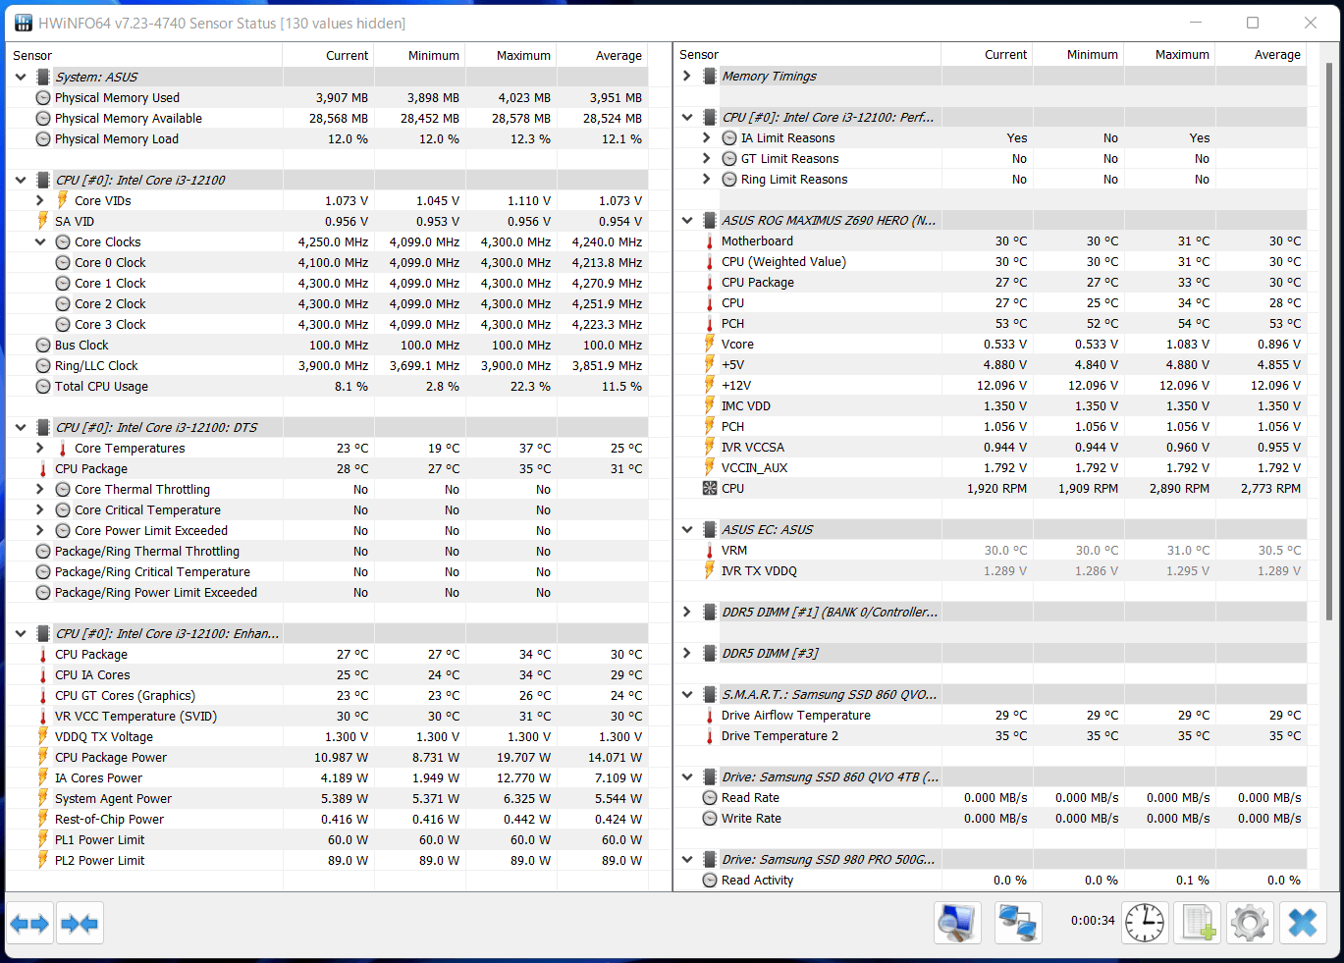Viewport: 1344px width, 963px height.
Task: Click the Average column header in right panel
Action: [1276, 55]
